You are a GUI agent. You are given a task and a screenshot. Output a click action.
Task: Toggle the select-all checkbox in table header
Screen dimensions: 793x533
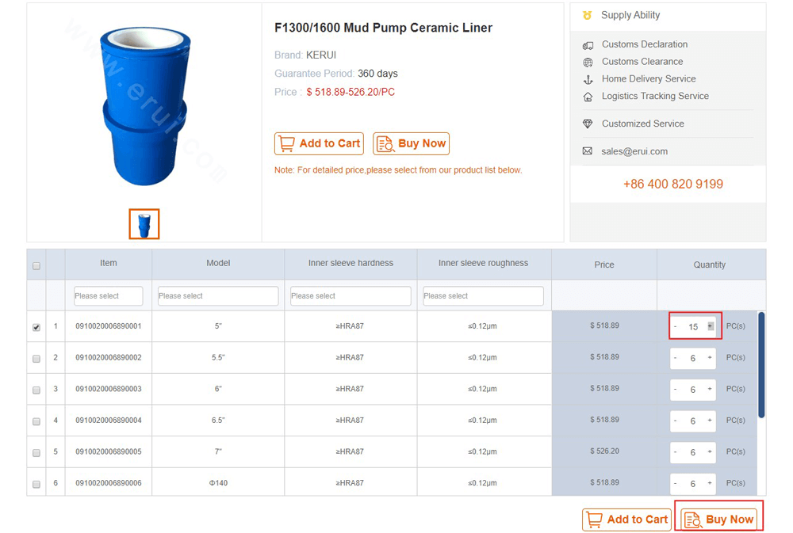tap(36, 266)
